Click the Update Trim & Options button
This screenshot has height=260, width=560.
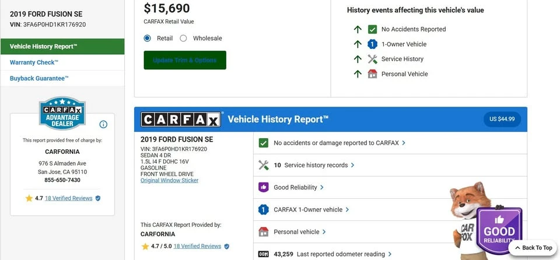point(185,60)
